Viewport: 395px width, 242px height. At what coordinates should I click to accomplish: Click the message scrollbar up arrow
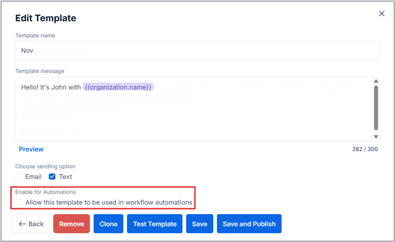point(376,81)
